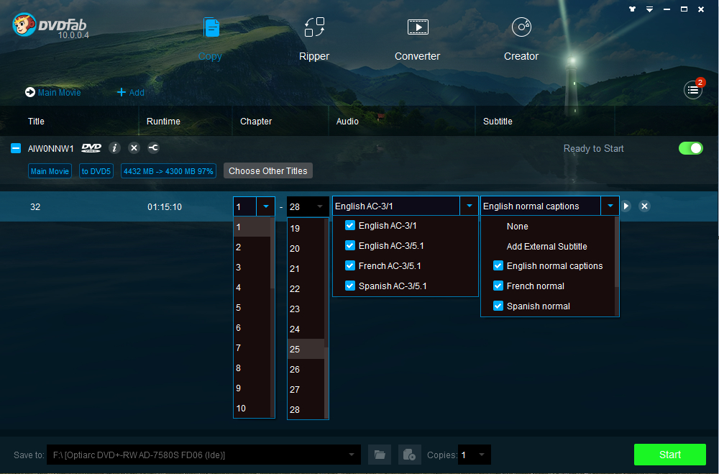Preview title 32 with play icon

626,206
